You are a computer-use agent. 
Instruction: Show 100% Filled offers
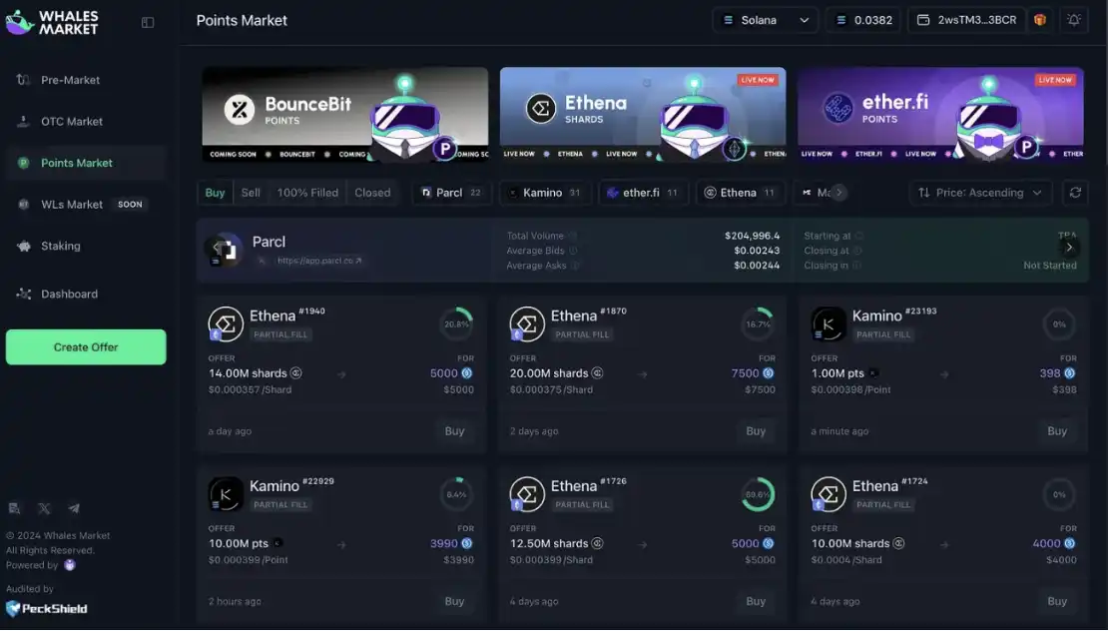coord(307,193)
